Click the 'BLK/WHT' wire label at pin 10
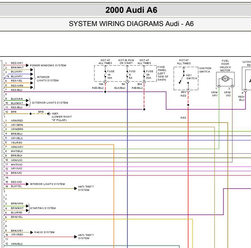 17,103
